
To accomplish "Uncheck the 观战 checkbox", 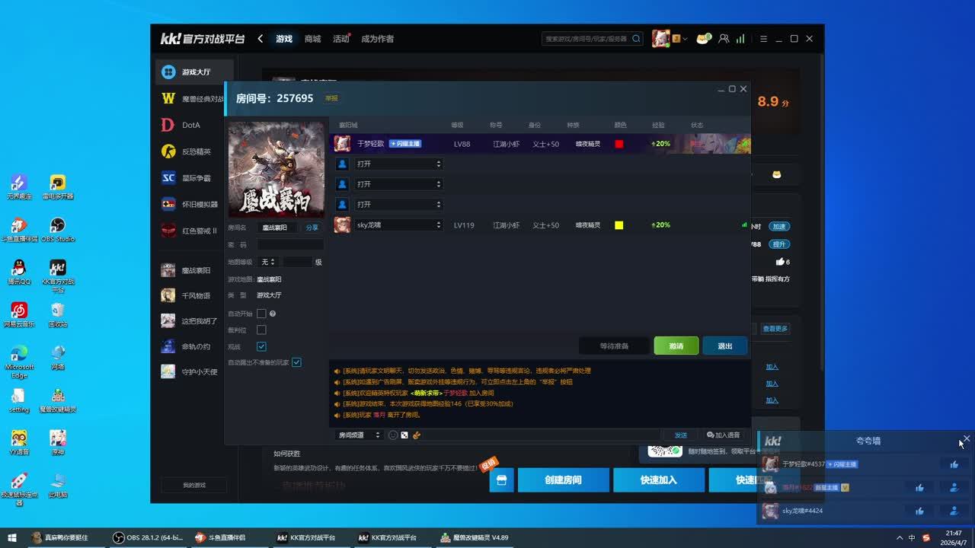I will [261, 346].
